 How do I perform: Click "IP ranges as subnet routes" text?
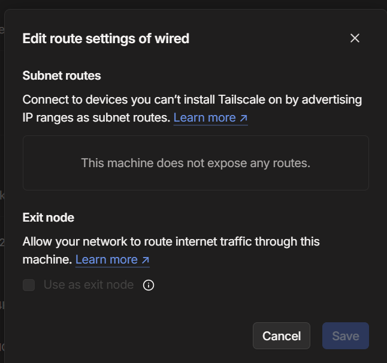coord(96,118)
